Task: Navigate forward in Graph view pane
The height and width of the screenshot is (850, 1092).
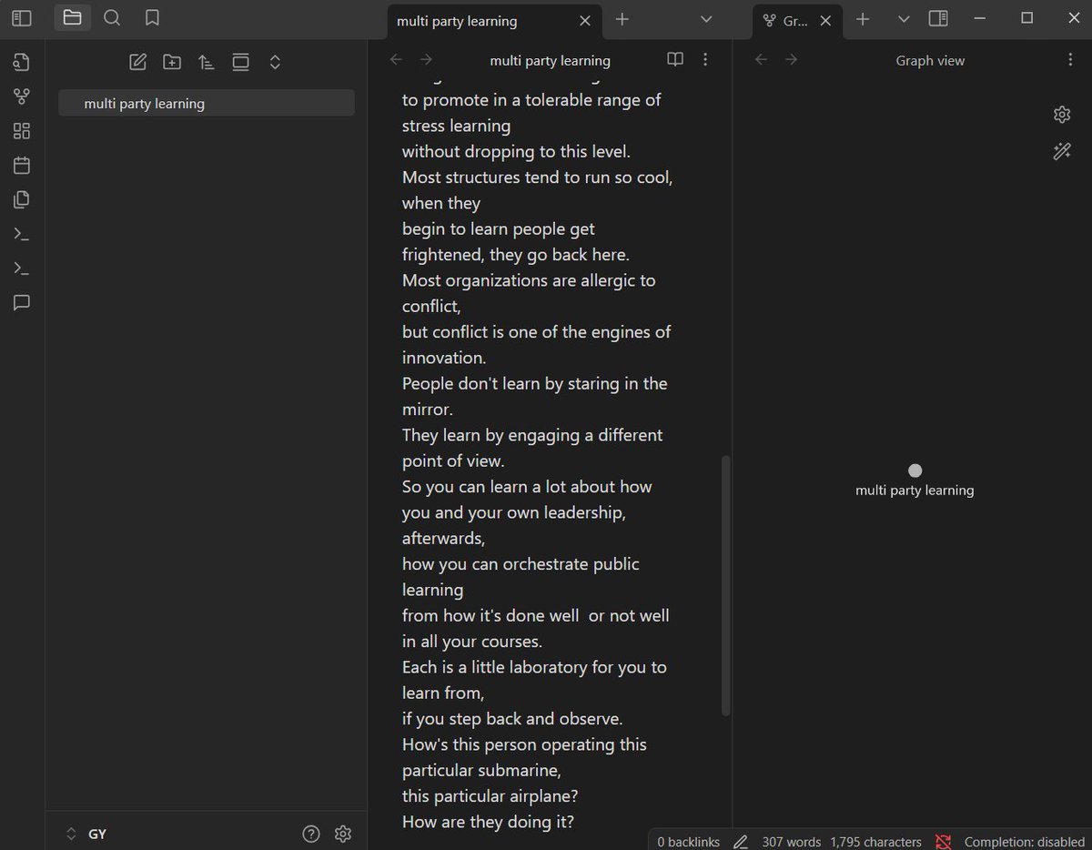Action: point(792,60)
